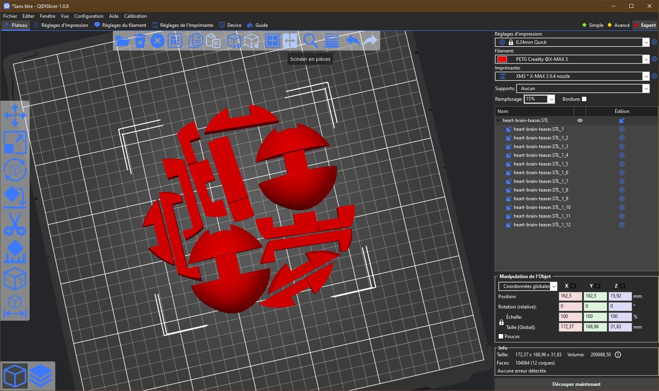This screenshot has height=391, width=659.
Task: Open the Supports dropdown
Action: 582,88
